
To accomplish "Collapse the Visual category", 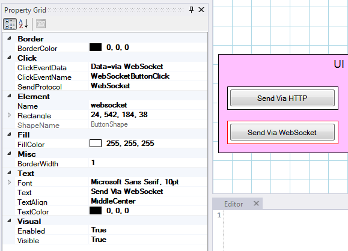I will point(9,221).
